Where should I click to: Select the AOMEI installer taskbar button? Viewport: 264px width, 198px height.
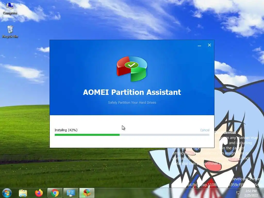pyautogui.click(x=87, y=193)
